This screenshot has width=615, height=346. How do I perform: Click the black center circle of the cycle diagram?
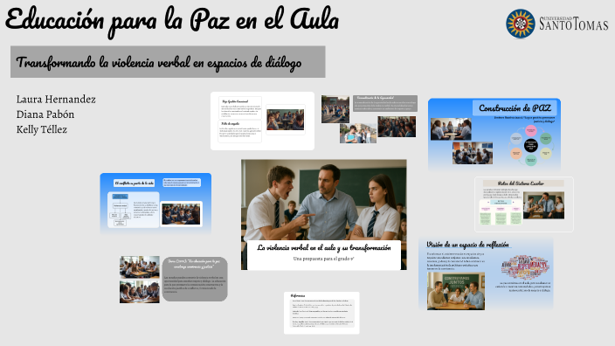[x=530, y=145]
